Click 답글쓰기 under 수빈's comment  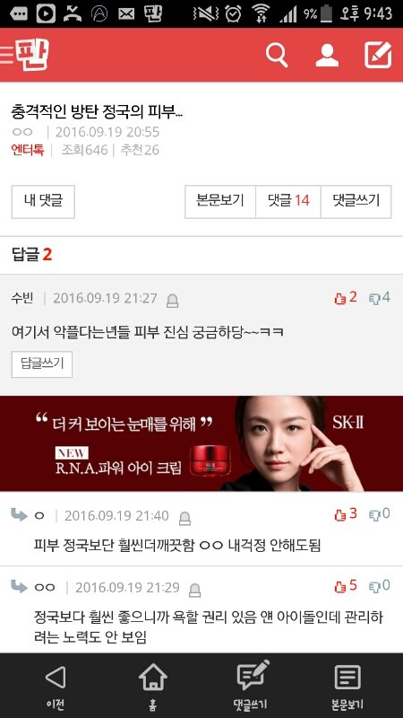point(42,364)
